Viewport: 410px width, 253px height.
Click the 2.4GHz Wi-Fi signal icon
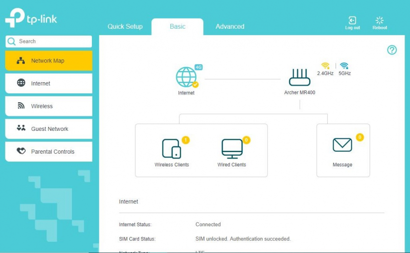(325, 66)
